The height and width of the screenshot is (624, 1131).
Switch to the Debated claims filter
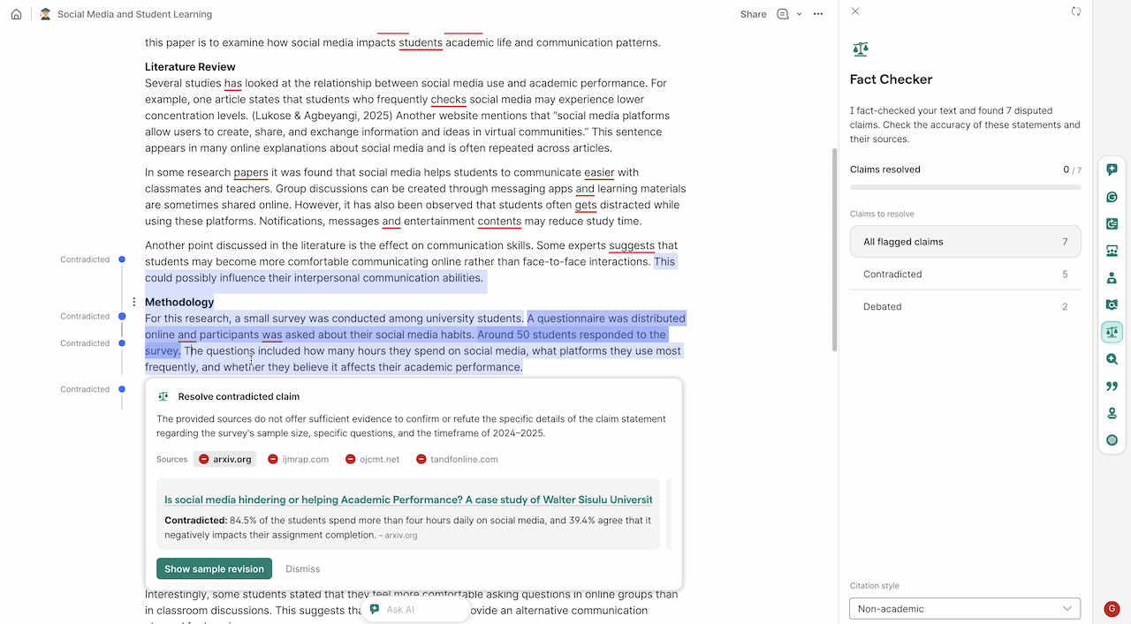tap(964, 306)
